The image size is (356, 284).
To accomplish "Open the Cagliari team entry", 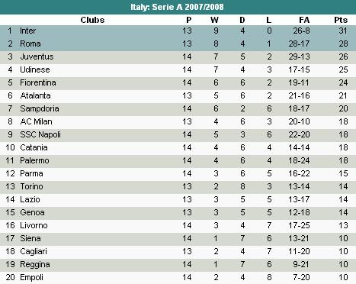I will (34, 251).
